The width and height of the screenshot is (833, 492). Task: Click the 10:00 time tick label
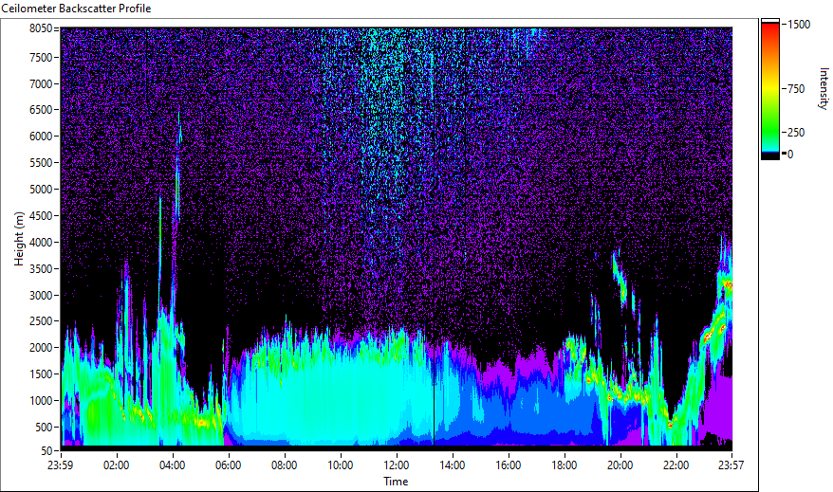pyautogui.click(x=340, y=465)
